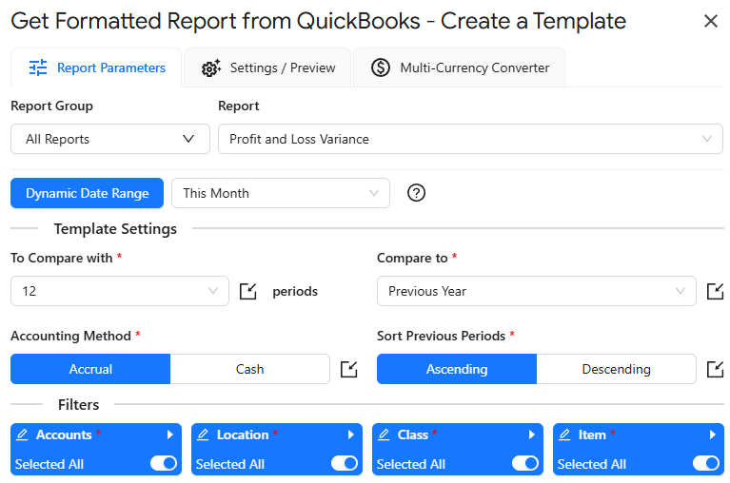Click cell-link icon beside Accounting Method
This screenshot has height=483, width=730.
coord(349,370)
